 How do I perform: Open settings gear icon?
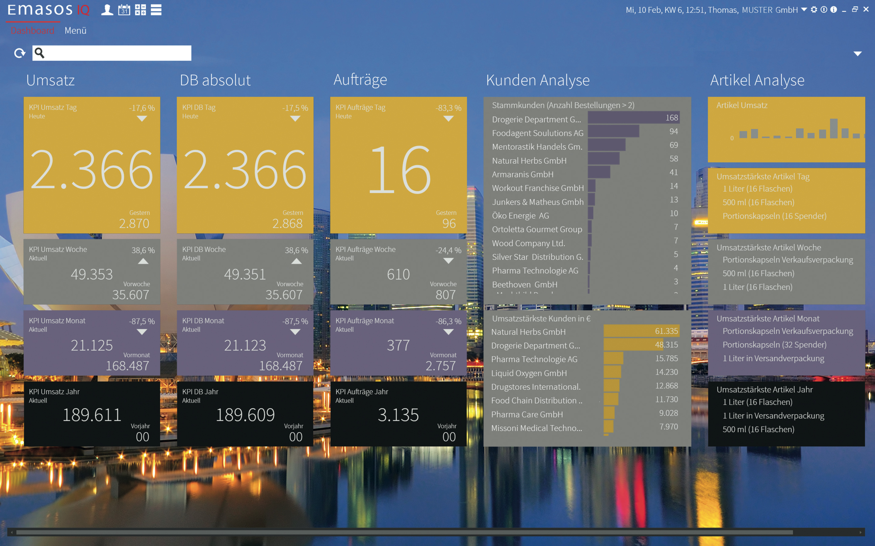(x=814, y=10)
